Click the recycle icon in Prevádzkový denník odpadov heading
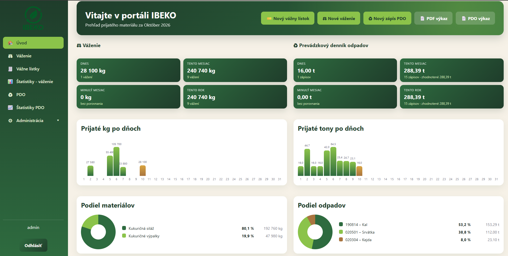 296,45
